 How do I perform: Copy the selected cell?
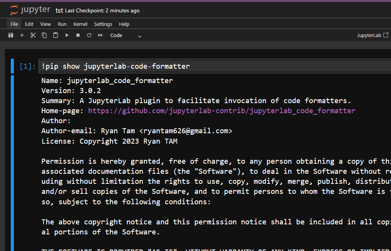pyautogui.click(x=44, y=35)
